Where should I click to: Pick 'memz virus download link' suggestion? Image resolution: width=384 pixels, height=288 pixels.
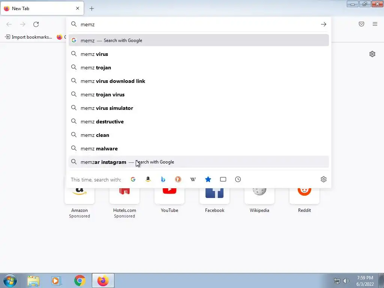[199, 81]
